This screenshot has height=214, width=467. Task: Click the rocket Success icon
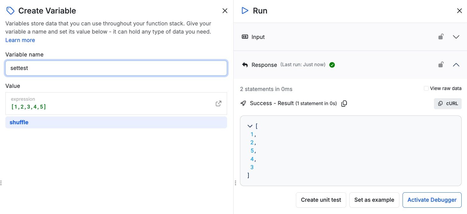pos(243,103)
